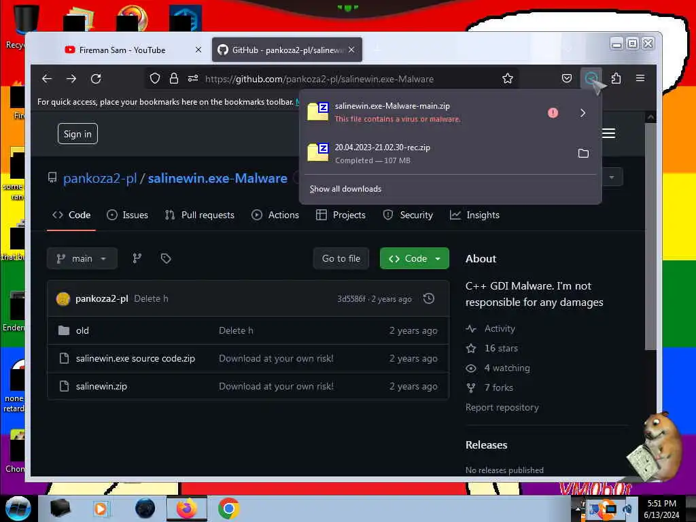696x522 pixels.
Task: Click the bookmarks toolbar manage link
Action: pyautogui.click(x=298, y=102)
